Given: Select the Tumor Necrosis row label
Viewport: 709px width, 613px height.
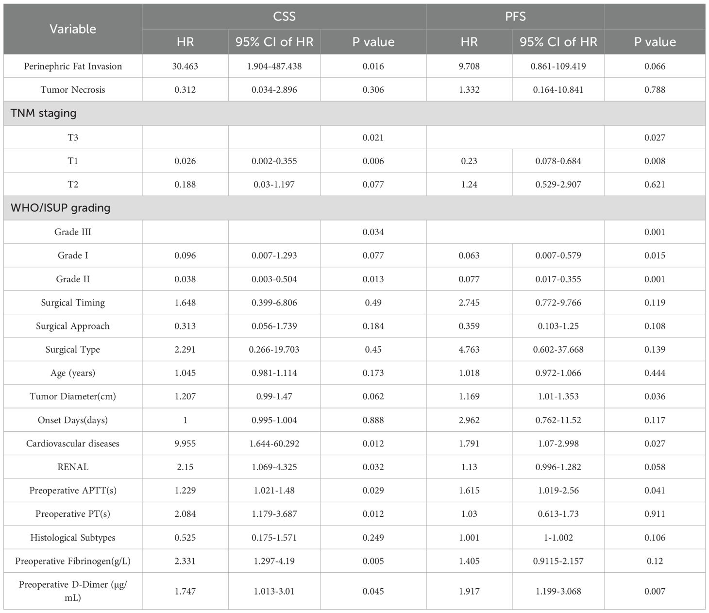Looking at the screenshot, I should click(x=73, y=89).
